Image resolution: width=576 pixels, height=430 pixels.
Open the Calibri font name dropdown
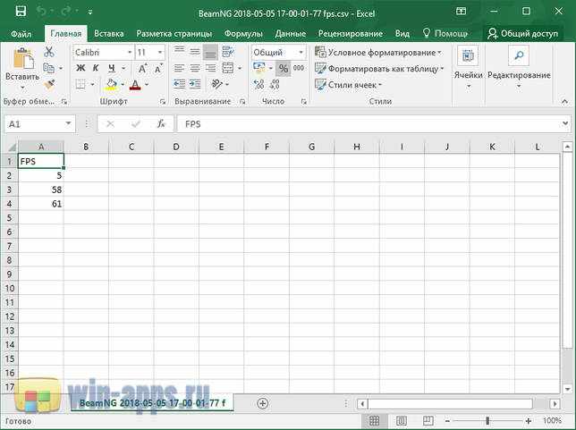click(130, 53)
